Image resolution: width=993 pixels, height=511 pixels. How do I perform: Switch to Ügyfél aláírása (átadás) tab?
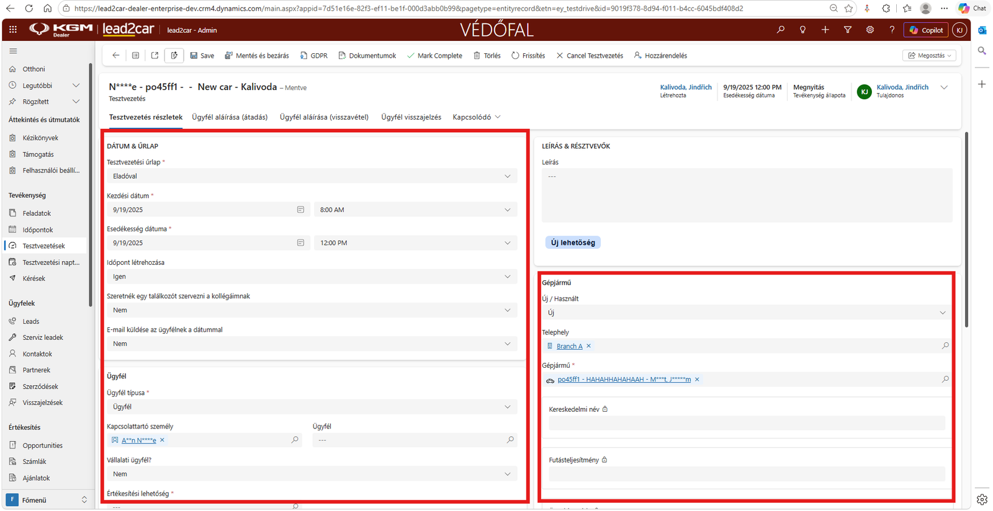tap(230, 117)
